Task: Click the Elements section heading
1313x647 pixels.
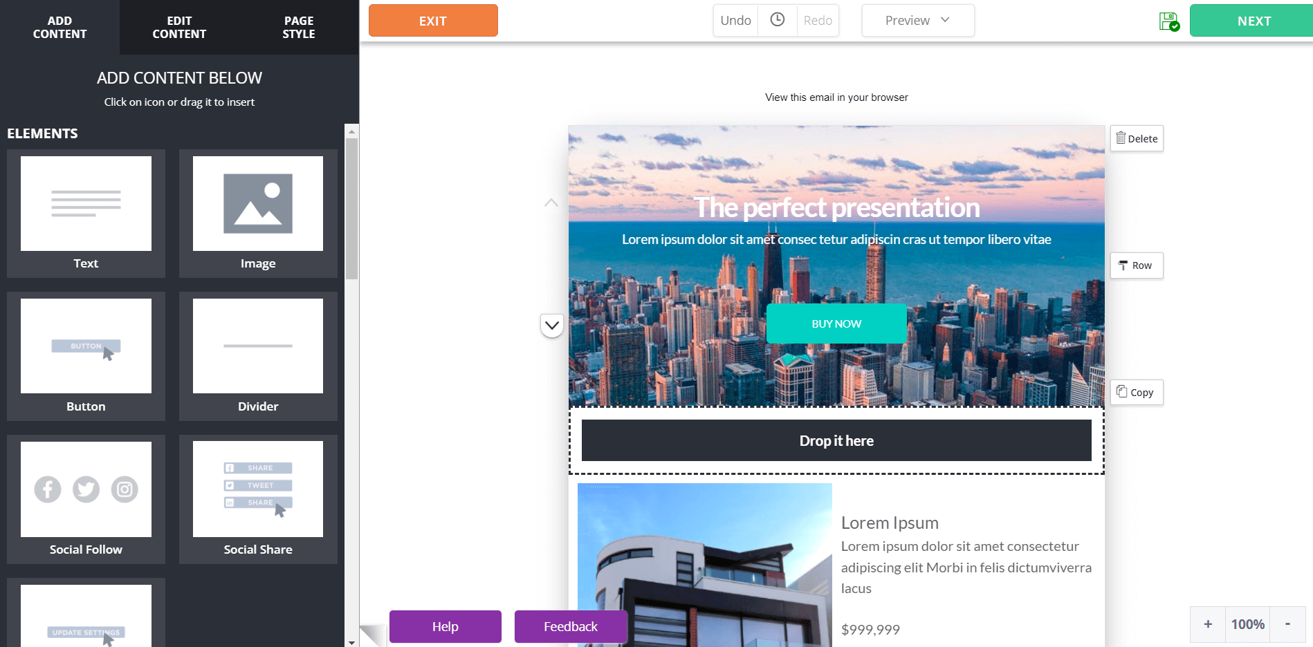Action: 42,133
